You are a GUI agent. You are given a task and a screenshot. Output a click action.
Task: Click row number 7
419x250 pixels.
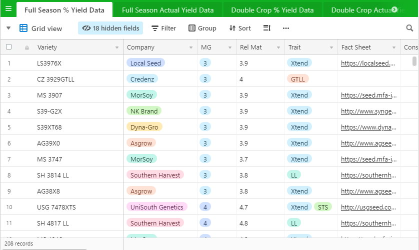point(9,159)
